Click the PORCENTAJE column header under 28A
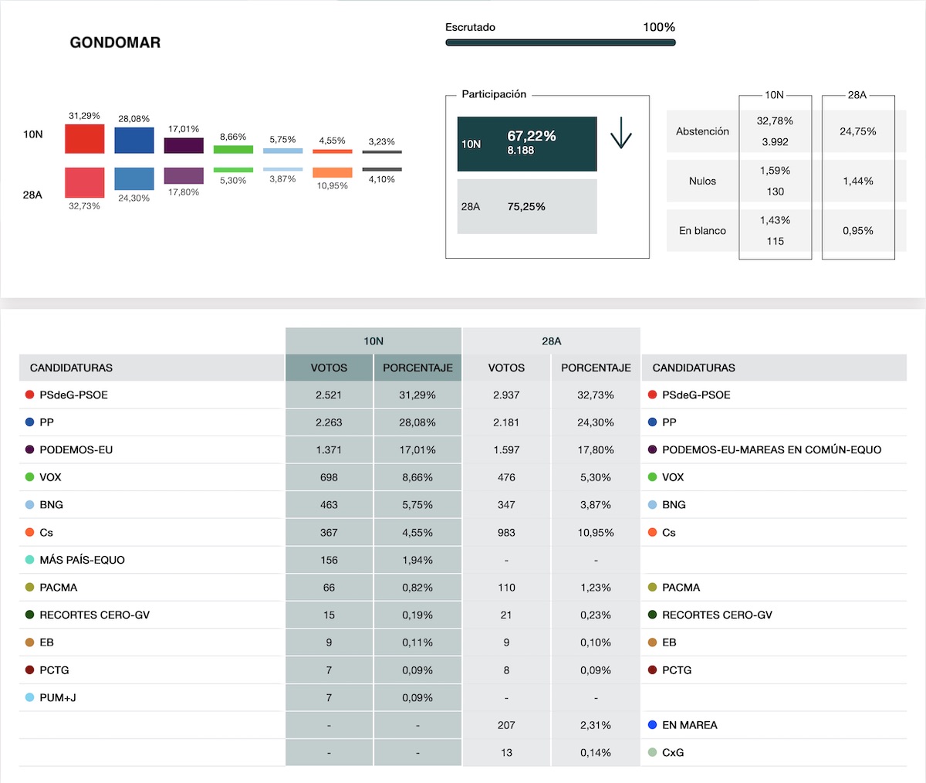The image size is (926, 783). 595,368
